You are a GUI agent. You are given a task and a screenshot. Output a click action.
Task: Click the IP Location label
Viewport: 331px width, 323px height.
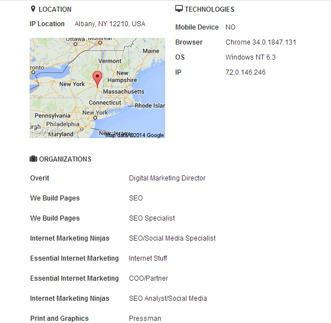point(47,24)
